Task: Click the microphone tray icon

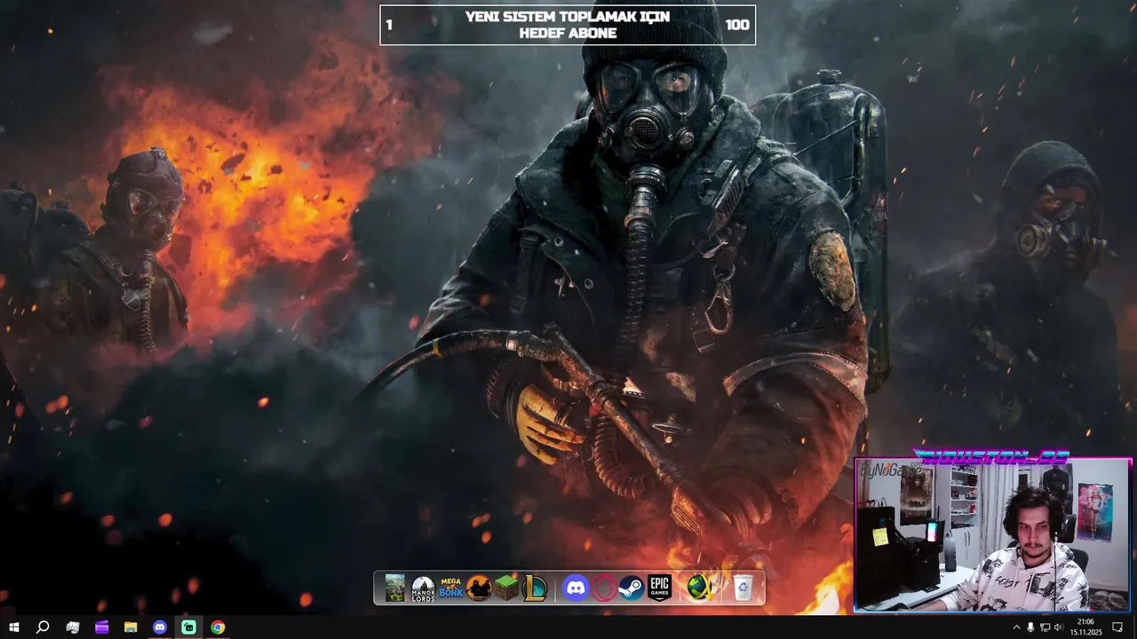Action: (1030, 627)
